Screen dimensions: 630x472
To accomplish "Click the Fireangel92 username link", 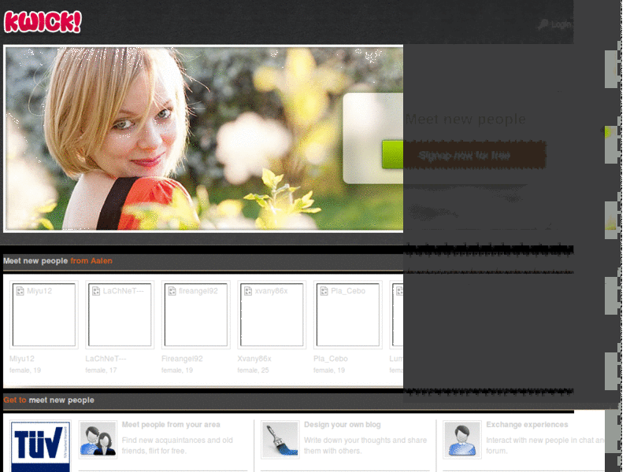I will pos(182,359).
